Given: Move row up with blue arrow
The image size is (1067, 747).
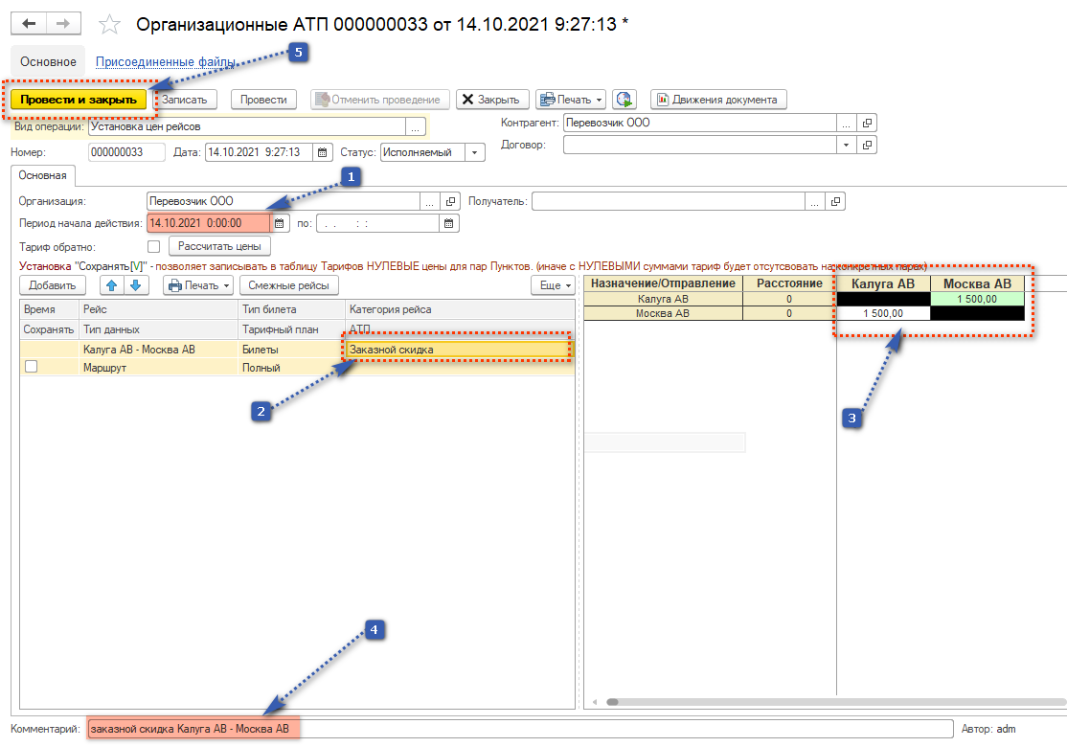Looking at the screenshot, I should [114, 285].
